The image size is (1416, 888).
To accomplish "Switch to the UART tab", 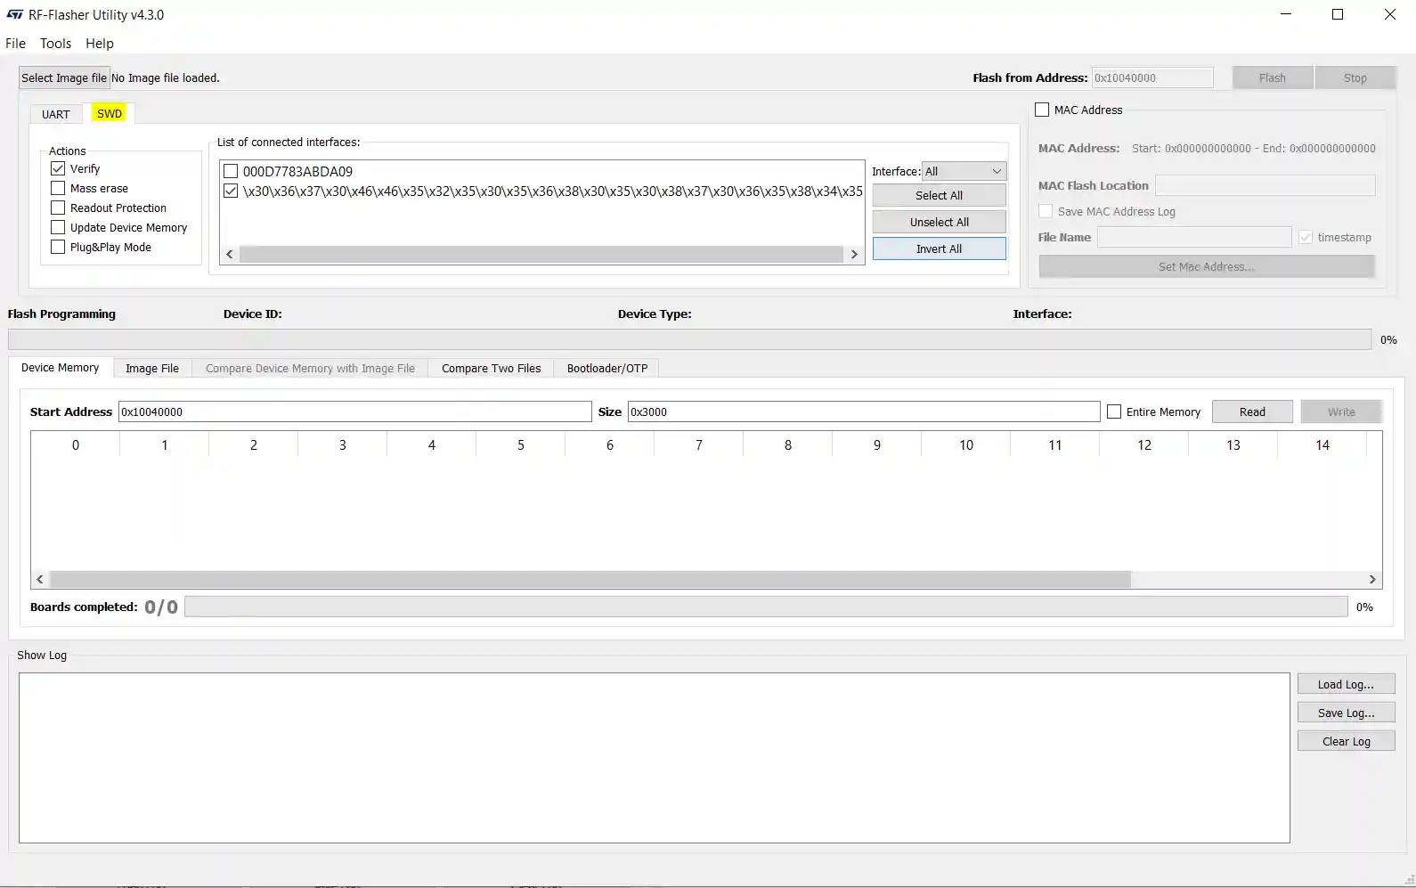I will [55, 114].
